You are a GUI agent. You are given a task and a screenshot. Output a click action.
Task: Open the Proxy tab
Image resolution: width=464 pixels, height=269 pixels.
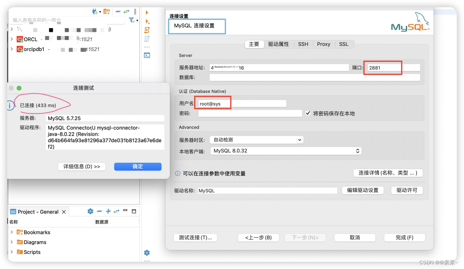pos(324,44)
